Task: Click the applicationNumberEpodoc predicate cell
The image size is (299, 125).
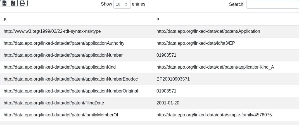Action: click(x=71, y=79)
